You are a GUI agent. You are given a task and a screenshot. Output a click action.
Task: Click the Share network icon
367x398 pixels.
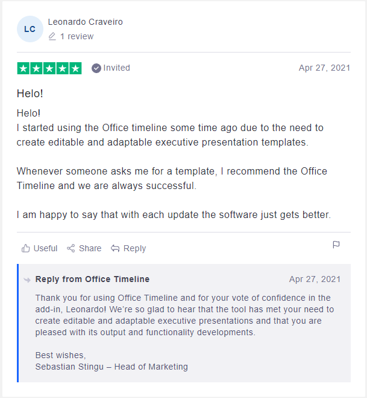71,248
